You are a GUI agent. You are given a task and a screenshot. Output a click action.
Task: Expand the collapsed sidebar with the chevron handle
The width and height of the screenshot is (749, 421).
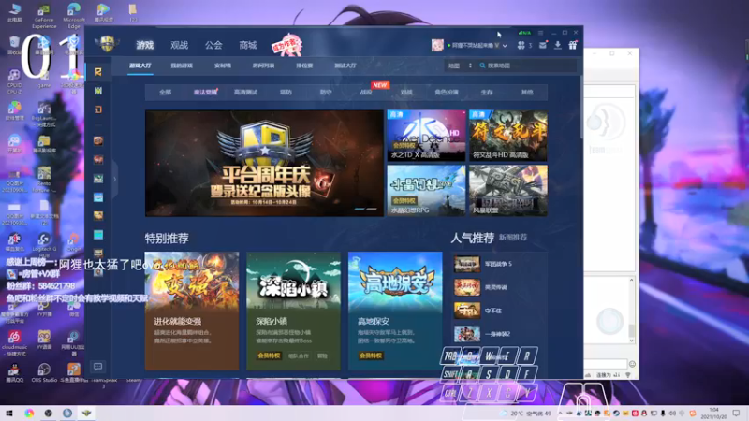(114, 180)
